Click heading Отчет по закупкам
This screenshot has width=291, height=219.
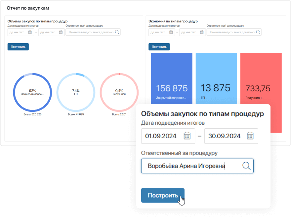click(x=28, y=8)
